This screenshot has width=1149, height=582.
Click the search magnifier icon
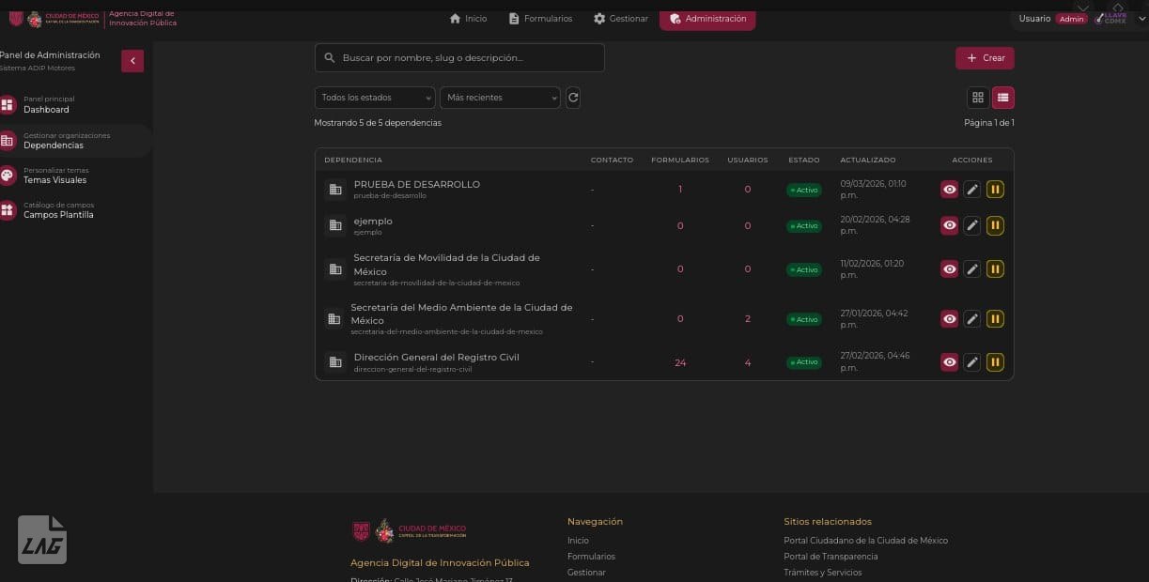click(330, 58)
